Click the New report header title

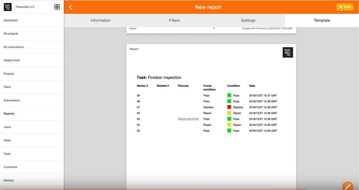[x=208, y=7]
